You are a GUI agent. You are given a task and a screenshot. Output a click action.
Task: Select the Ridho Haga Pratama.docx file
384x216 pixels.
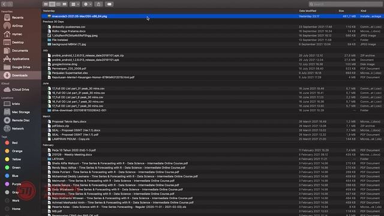[212, 31]
